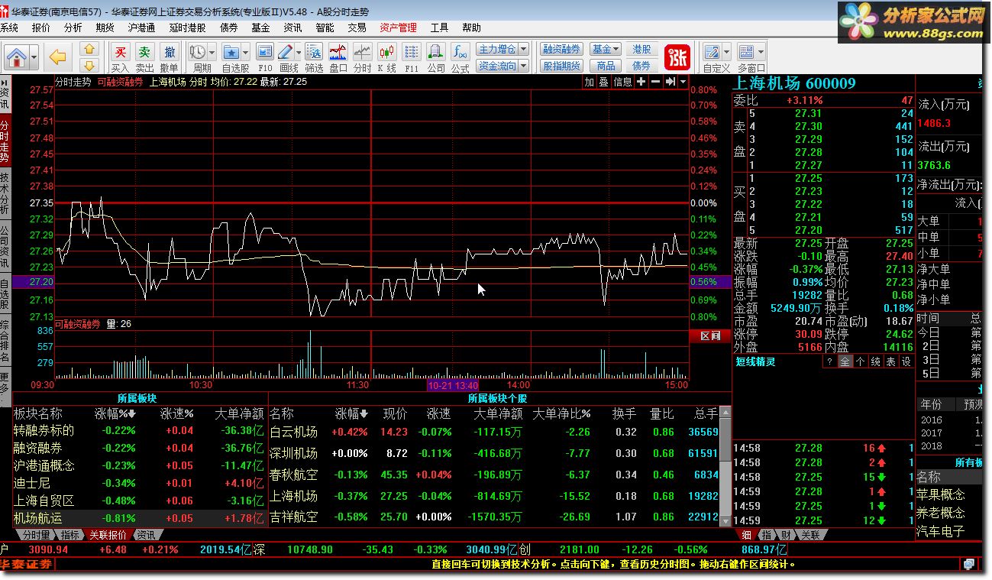Open the 自定义 customize layout icon
The width and height of the screenshot is (992, 580).
712,52
